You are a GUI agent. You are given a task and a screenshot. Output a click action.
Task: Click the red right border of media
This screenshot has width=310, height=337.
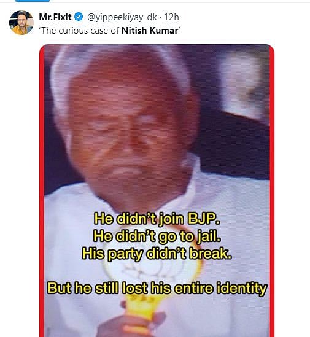[x=272, y=191]
